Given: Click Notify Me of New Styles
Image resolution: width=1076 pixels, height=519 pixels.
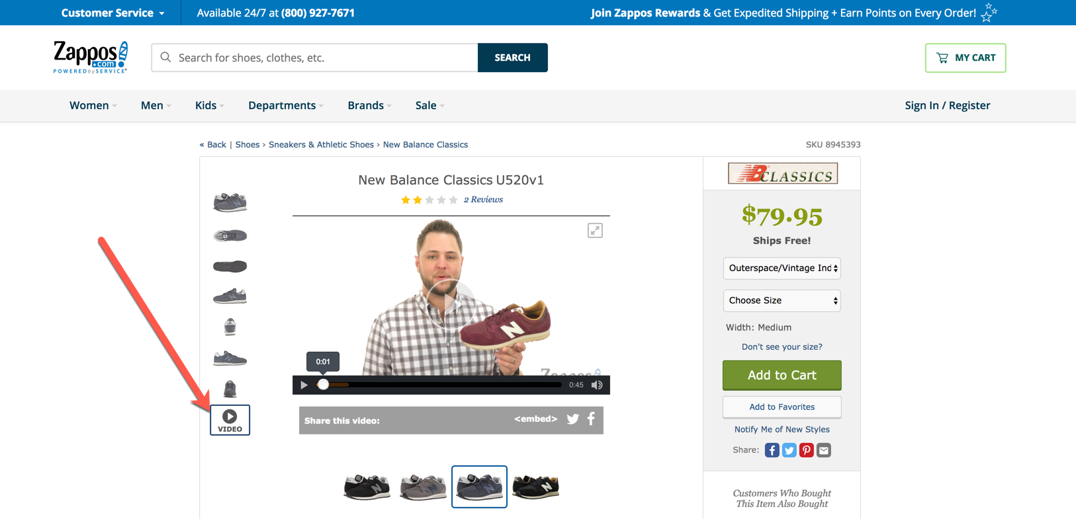Looking at the screenshot, I should pos(782,429).
